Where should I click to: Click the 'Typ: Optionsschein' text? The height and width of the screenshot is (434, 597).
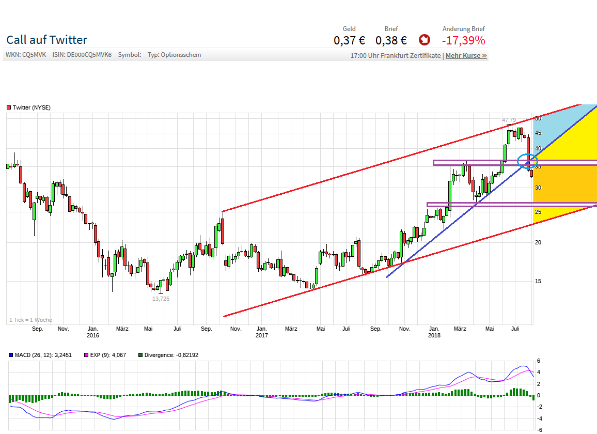coord(175,55)
